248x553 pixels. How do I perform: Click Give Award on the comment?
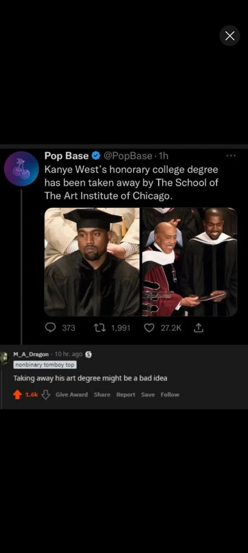[x=72, y=394]
